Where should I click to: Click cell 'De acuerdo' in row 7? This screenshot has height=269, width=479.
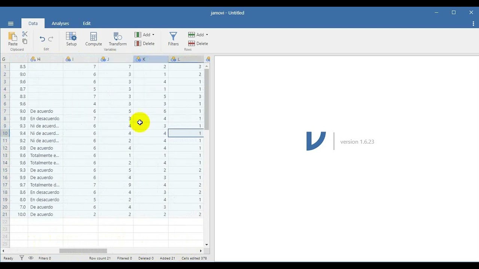[x=45, y=111]
